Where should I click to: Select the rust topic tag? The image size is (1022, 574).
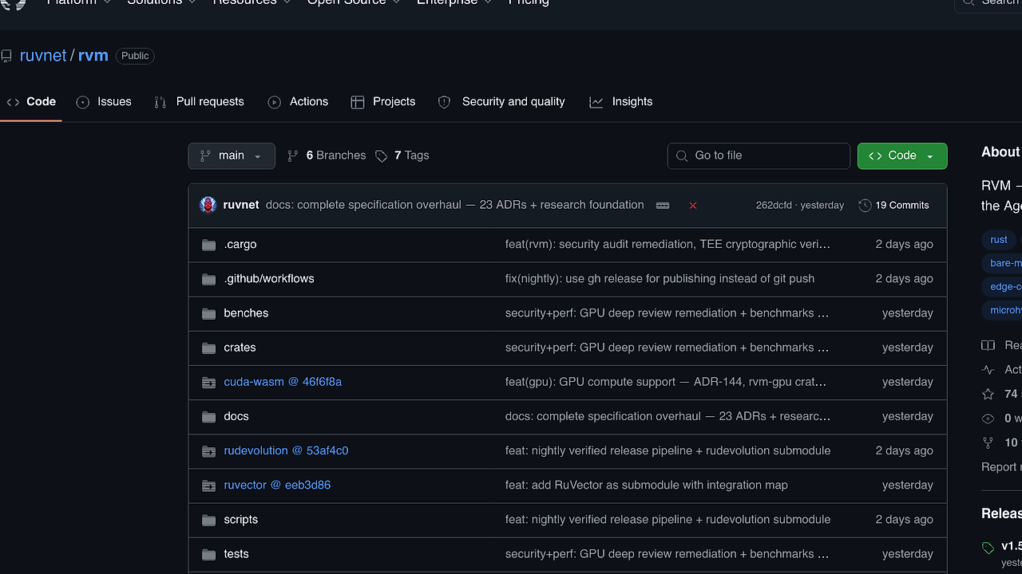999,240
